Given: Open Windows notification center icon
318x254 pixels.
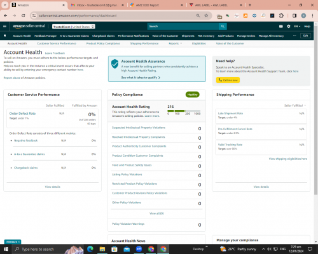Looking at the screenshot, I should pos(310,249).
